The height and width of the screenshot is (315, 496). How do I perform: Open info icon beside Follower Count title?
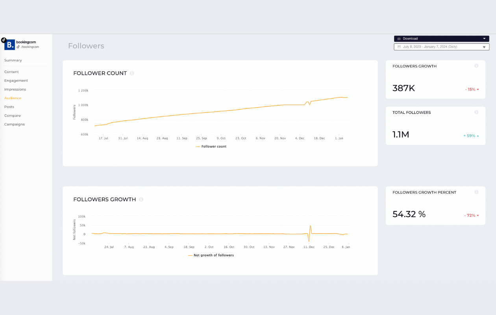pos(132,73)
